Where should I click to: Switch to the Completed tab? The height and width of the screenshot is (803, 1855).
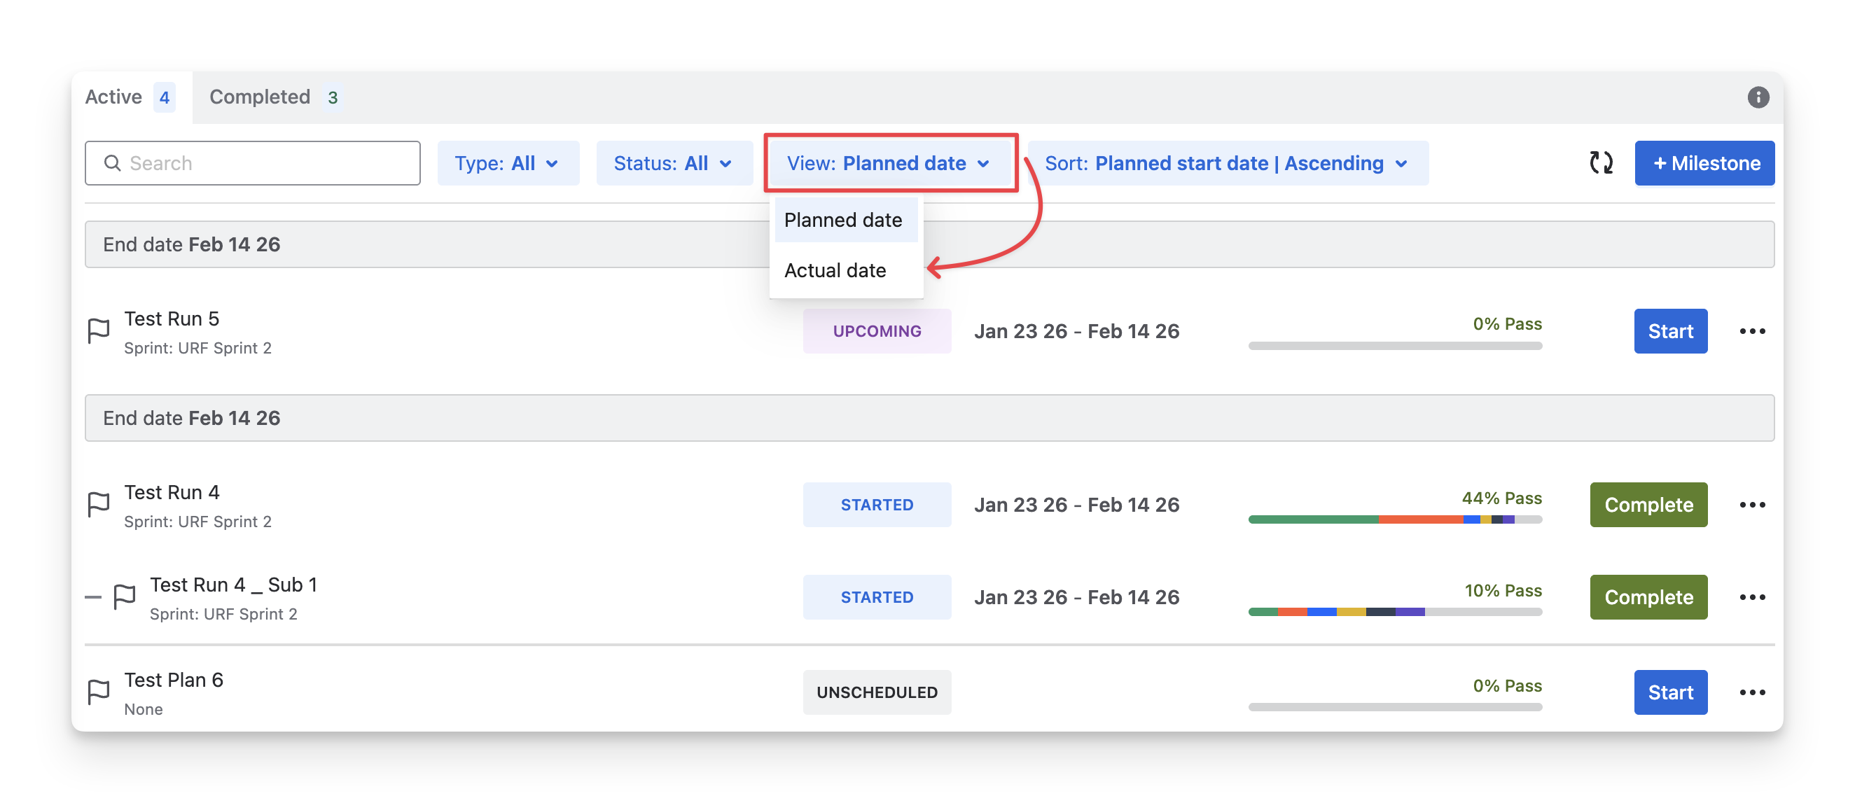pyautogui.click(x=274, y=97)
